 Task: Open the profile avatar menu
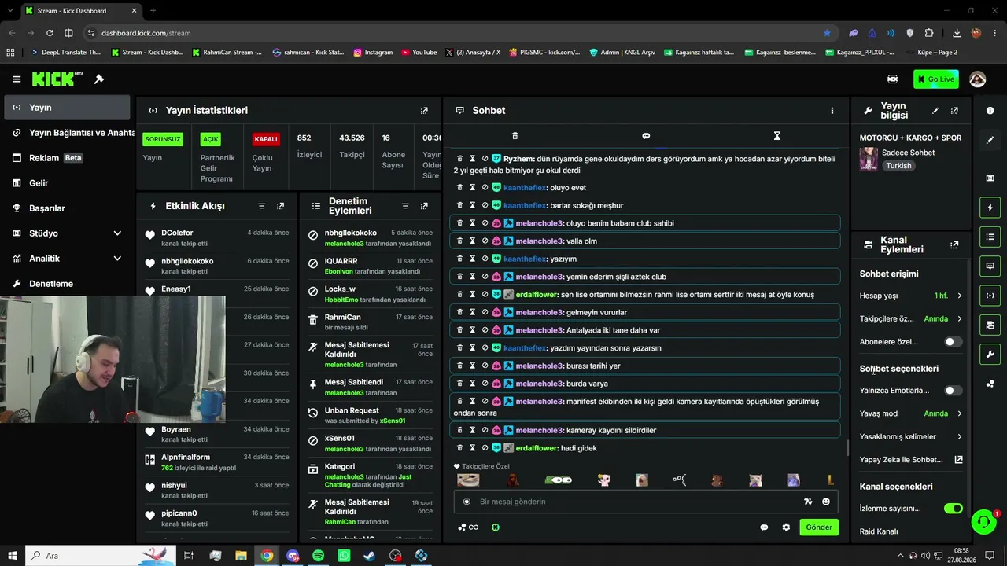(977, 79)
